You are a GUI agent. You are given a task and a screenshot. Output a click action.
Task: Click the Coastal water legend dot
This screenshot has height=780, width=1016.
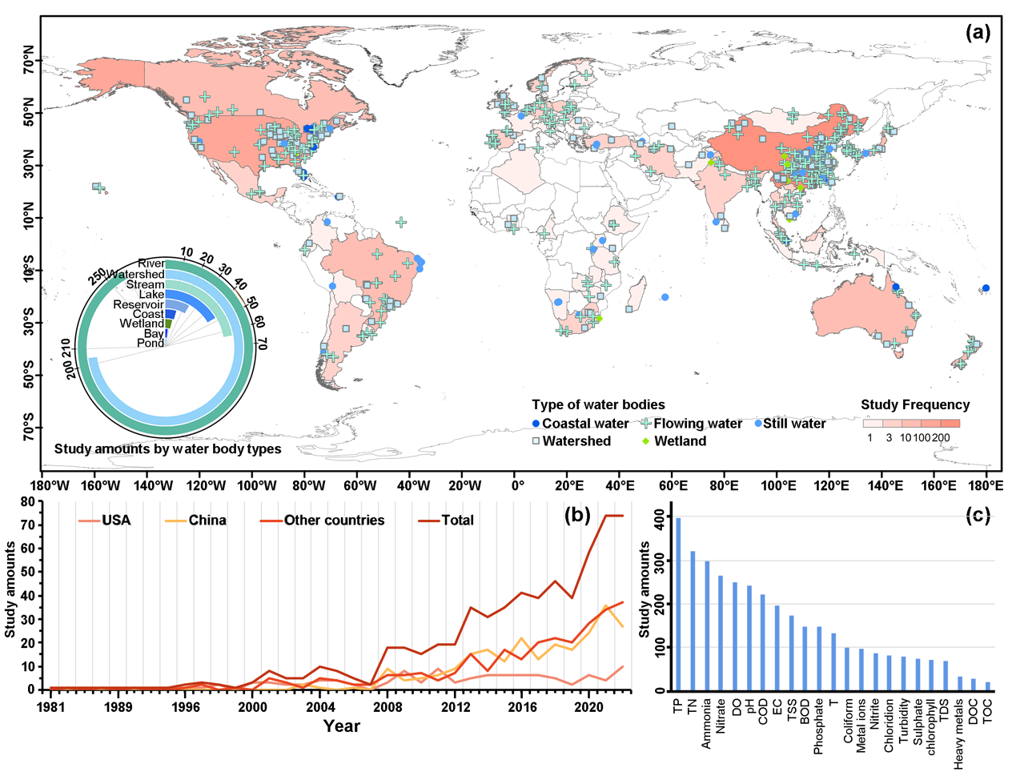tap(536, 424)
